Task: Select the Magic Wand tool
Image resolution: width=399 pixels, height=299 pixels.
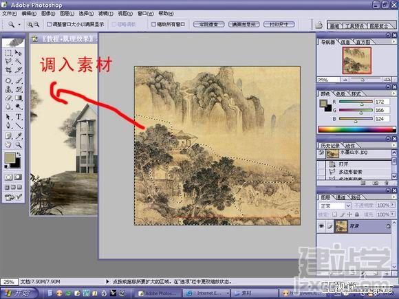Action: pyautogui.click(x=18, y=61)
